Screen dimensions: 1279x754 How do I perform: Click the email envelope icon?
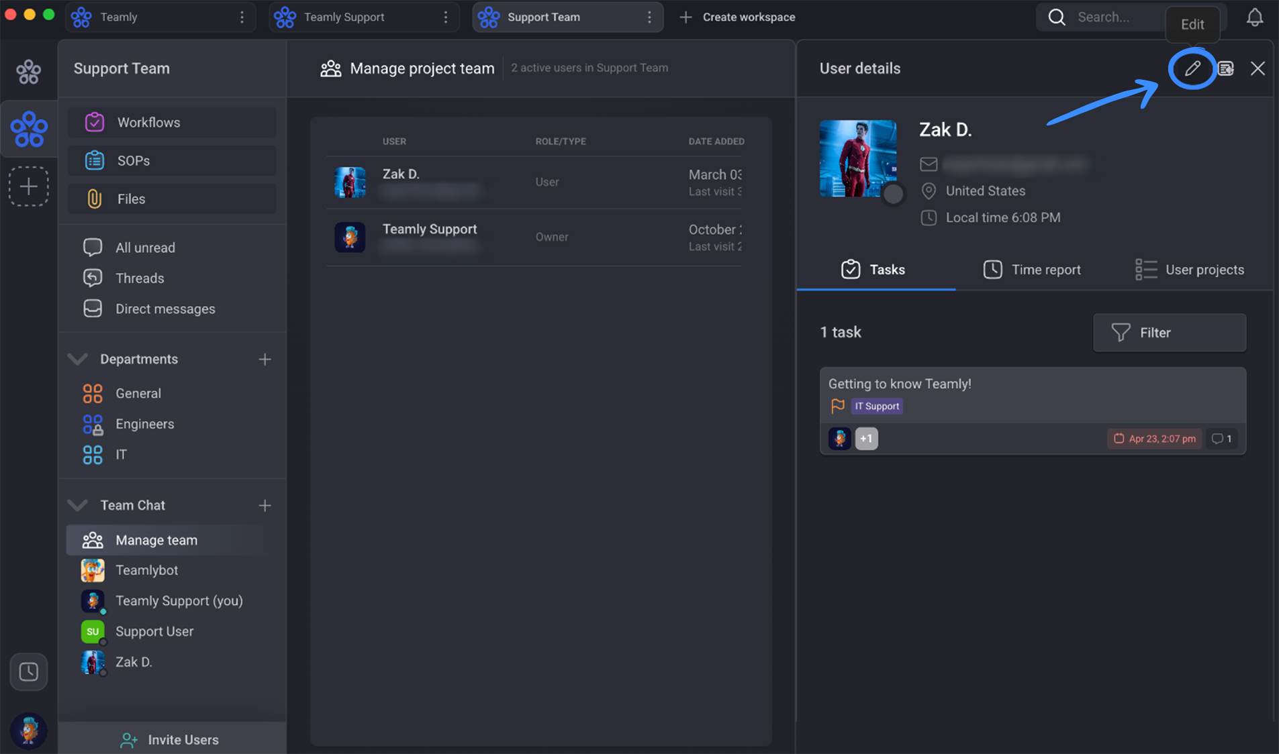click(x=929, y=164)
